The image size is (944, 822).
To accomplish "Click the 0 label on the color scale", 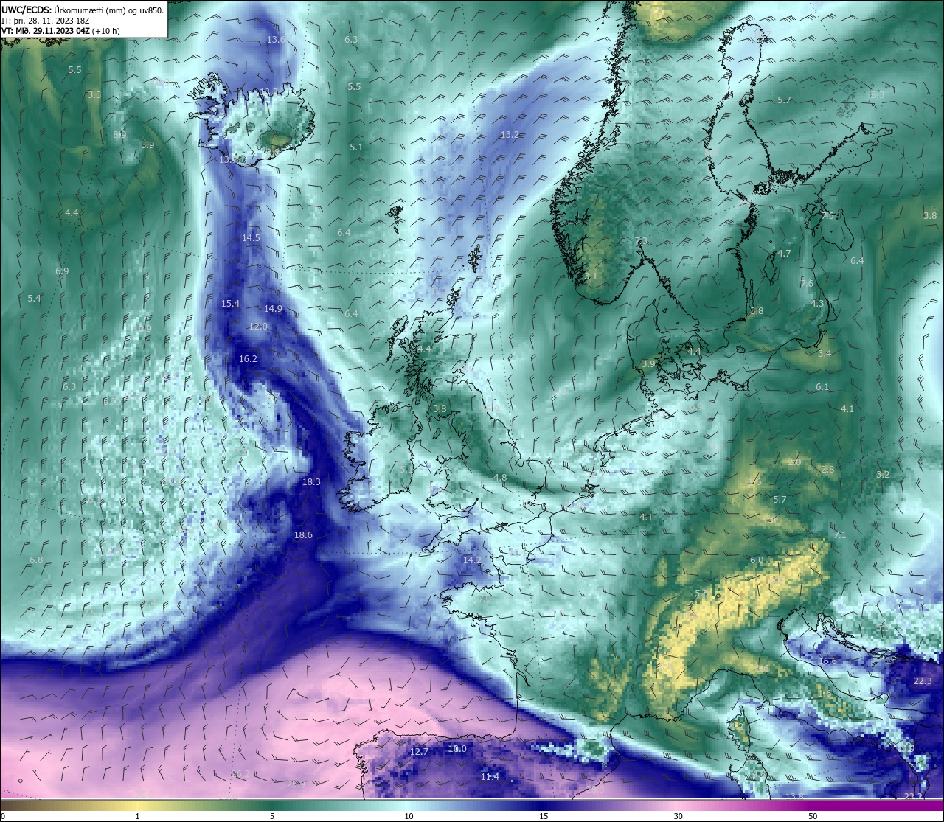I will (2, 816).
